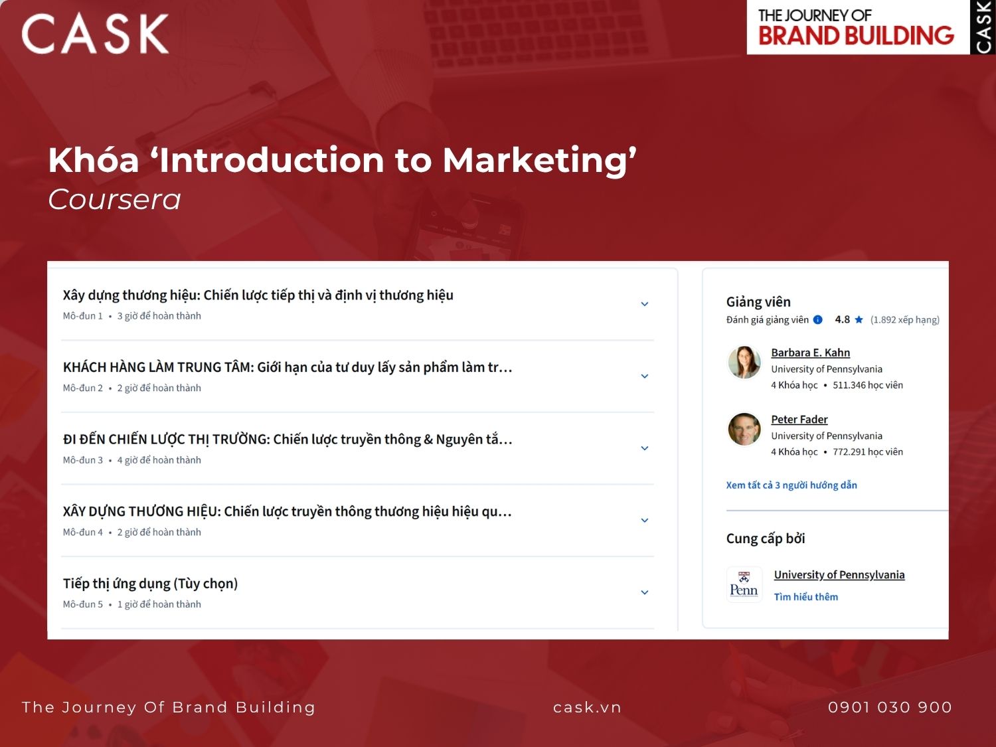Click 'Giảng viên' heading
Screen dimensions: 996x747
click(758, 302)
